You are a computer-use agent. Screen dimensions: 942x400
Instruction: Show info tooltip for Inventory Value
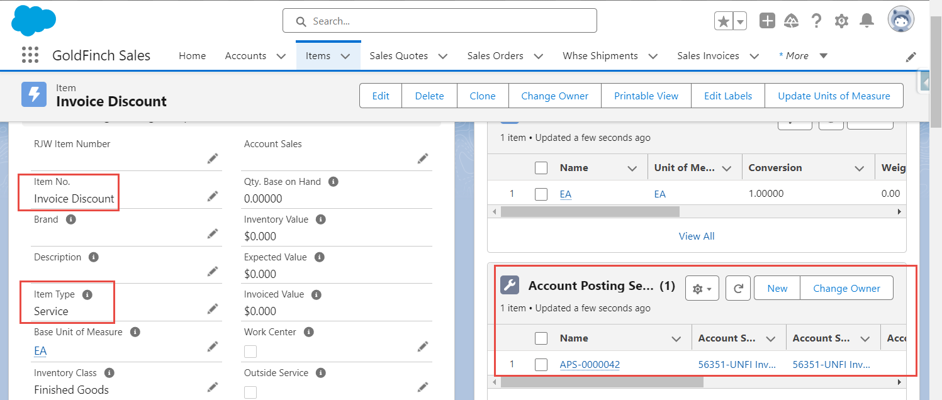click(320, 219)
